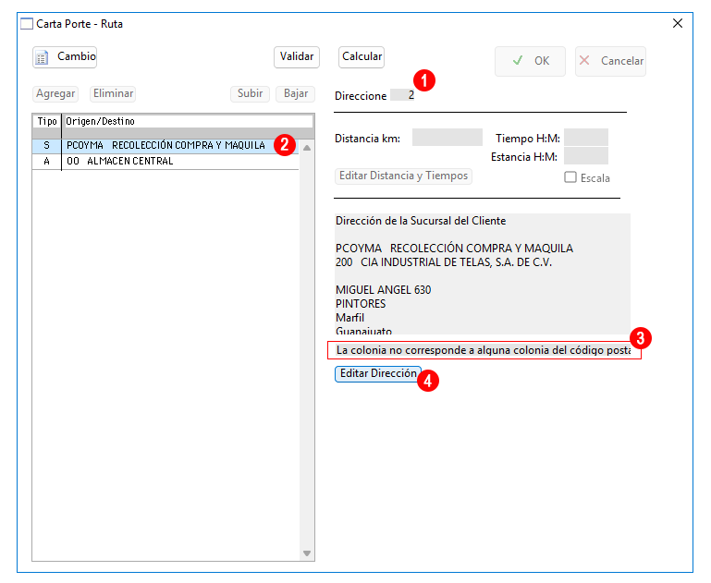This screenshot has width=711, height=583.
Task: Click the Cambio document icon
Action: (x=42, y=57)
